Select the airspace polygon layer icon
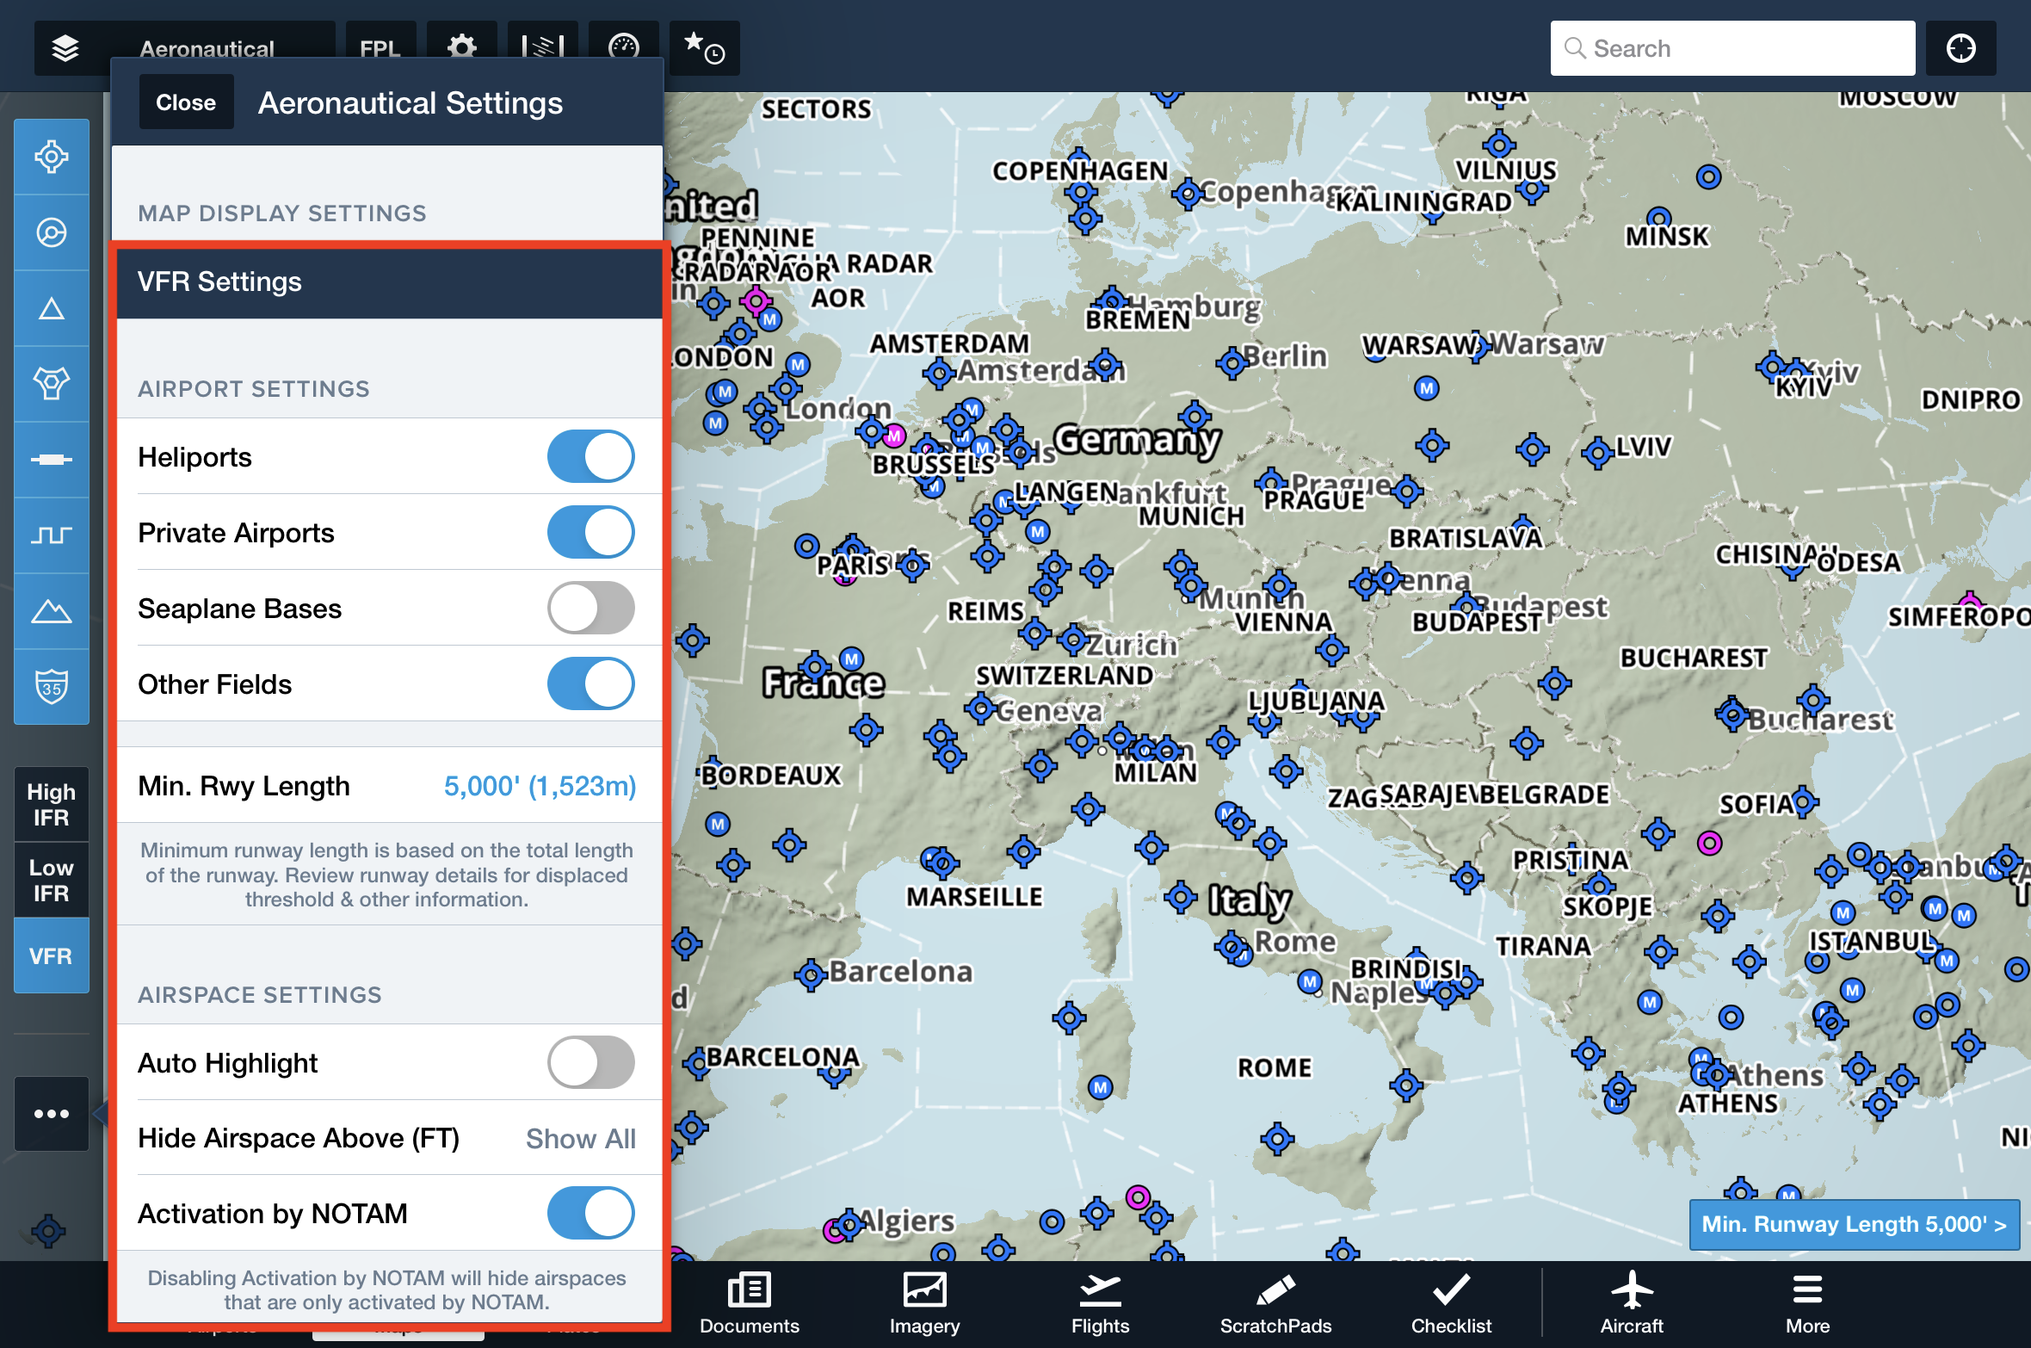This screenshot has height=1348, width=2031. pos(52,384)
